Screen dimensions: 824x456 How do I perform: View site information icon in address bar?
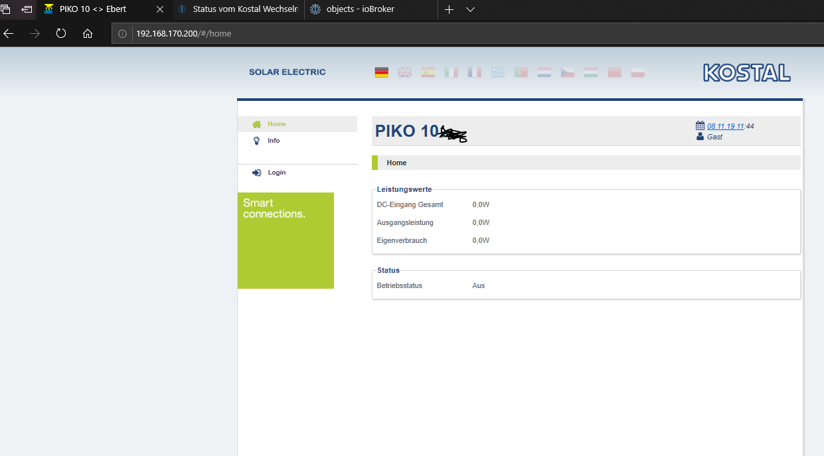[122, 33]
